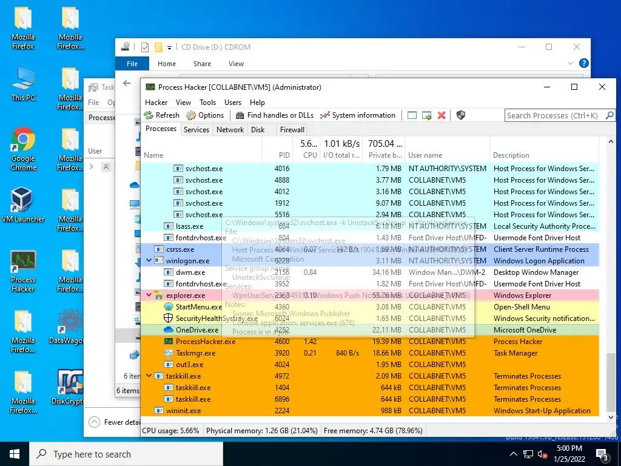Viewport: 621px width, 466px height.
Task: Switch to the Network tab
Action: pos(230,130)
